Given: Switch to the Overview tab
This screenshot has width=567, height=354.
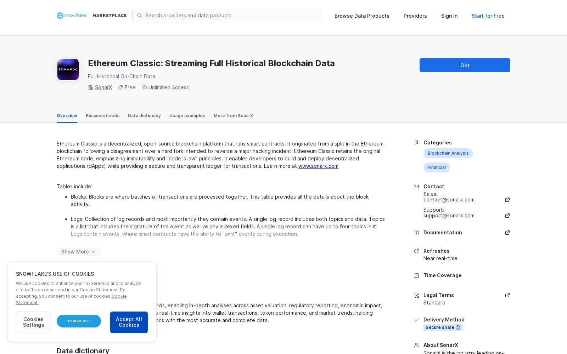Looking at the screenshot, I should coord(67,116).
